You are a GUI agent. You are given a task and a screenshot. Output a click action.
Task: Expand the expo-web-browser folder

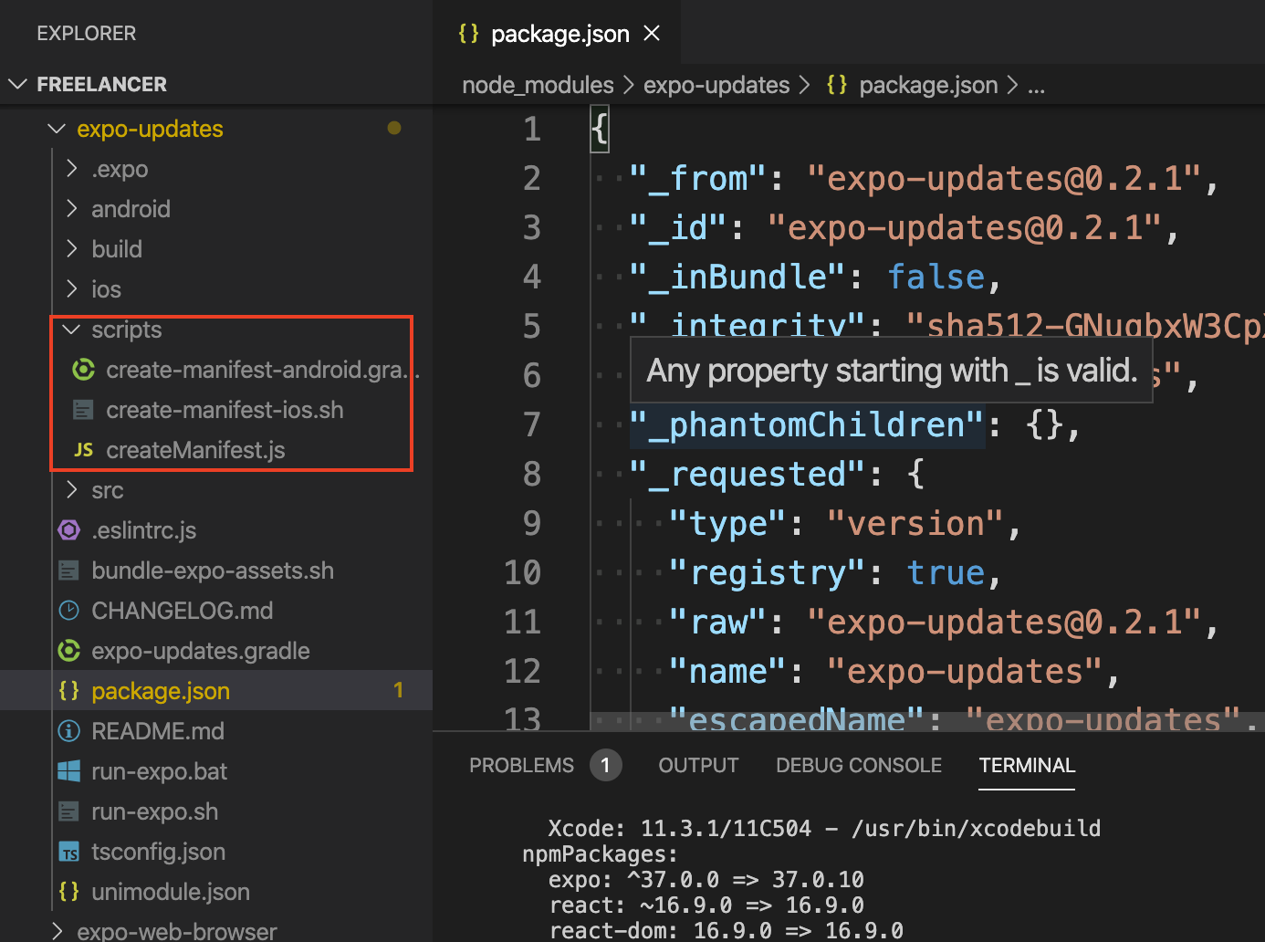pyautogui.click(x=57, y=931)
